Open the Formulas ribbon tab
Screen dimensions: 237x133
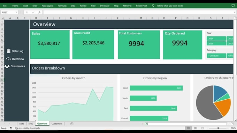point(62,6)
